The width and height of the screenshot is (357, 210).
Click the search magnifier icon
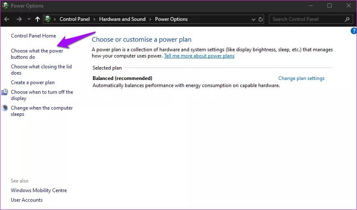coord(347,19)
